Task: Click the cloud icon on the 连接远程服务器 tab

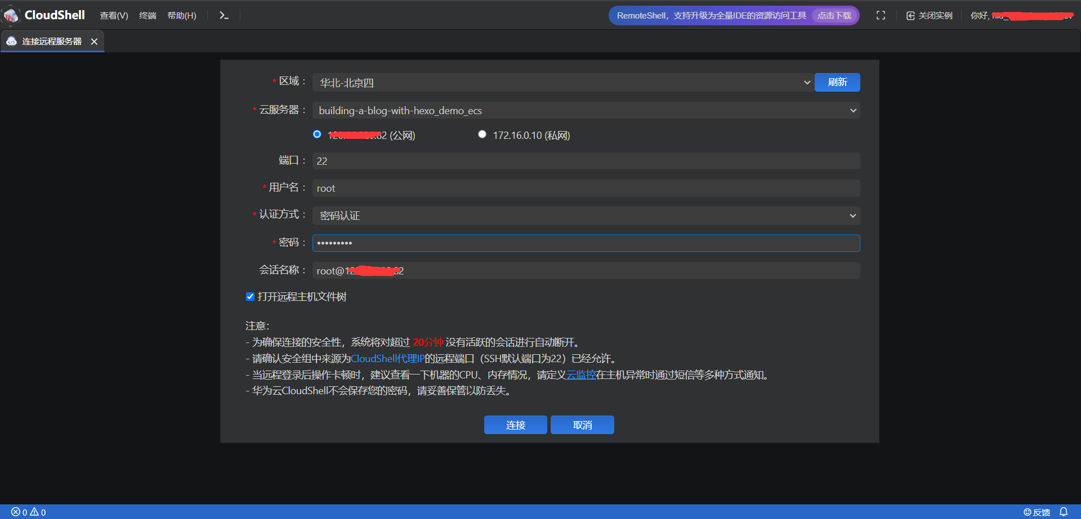Action: (x=11, y=40)
